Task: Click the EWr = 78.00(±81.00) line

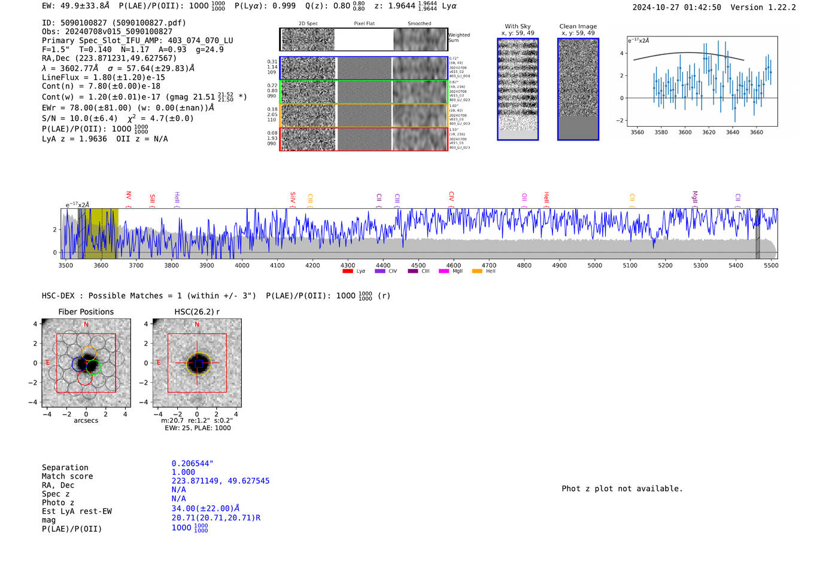Action: 128,108
